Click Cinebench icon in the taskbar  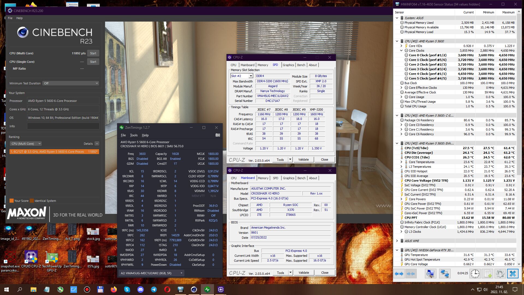tap(194, 289)
